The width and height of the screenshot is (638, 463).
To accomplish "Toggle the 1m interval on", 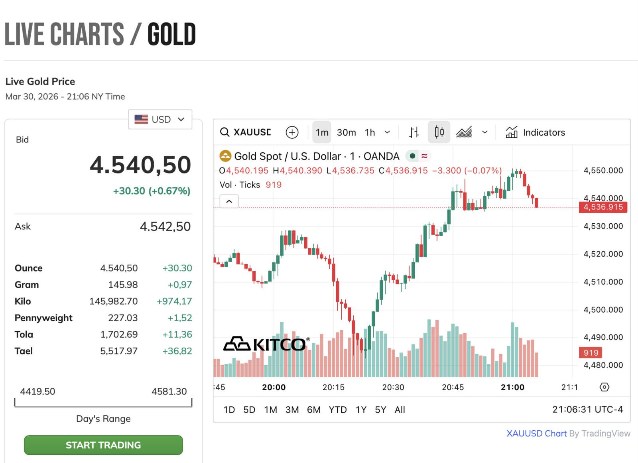I will pyautogui.click(x=322, y=132).
